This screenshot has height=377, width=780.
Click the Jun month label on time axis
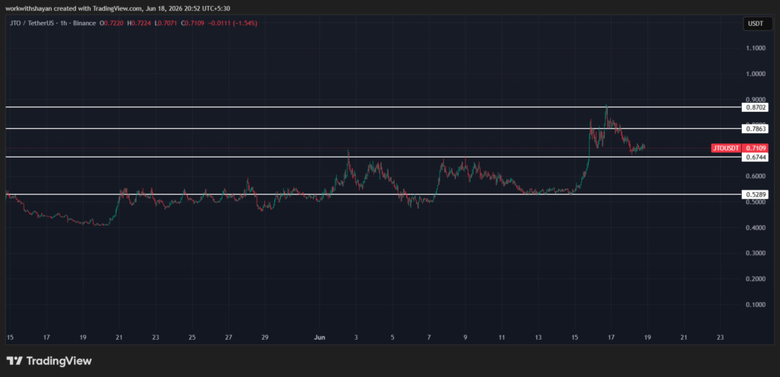tap(319, 337)
